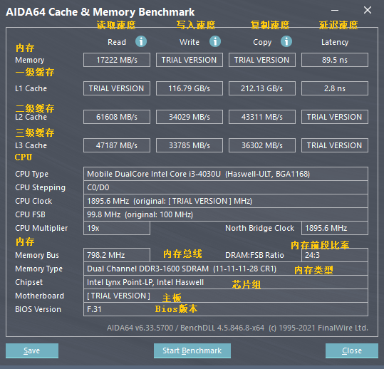The image size is (384, 369).
Task: Click the info icon next to Read
Action: coord(141,41)
